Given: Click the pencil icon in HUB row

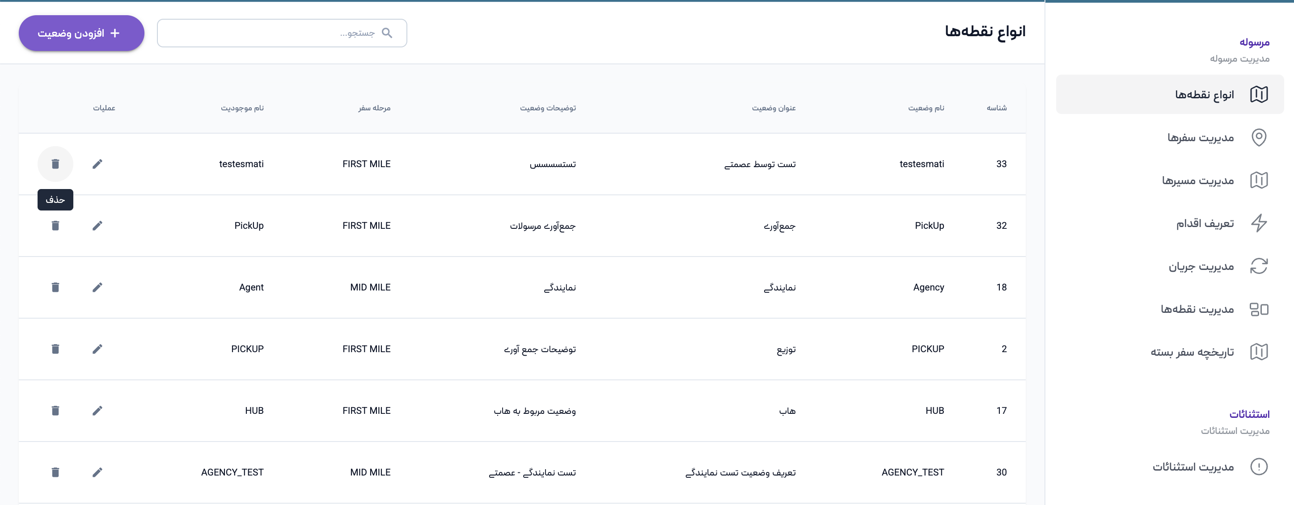Looking at the screenshot, I should [97, 411].
